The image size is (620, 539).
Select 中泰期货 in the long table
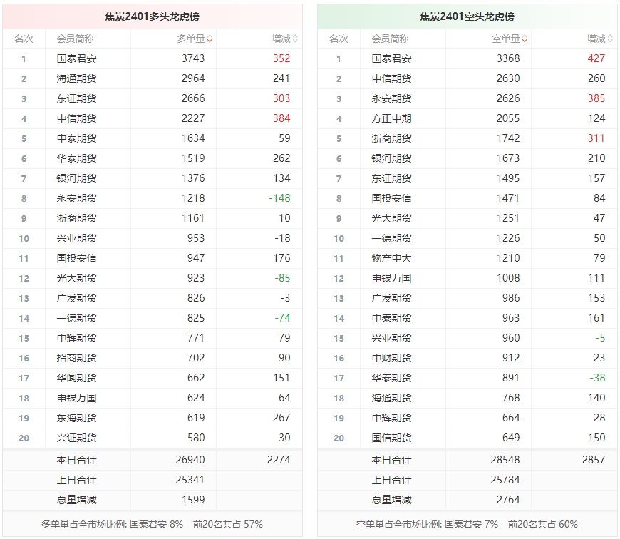point(76,138)
